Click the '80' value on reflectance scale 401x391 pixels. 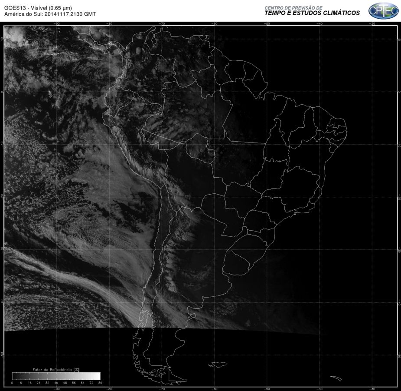[100, 383]
